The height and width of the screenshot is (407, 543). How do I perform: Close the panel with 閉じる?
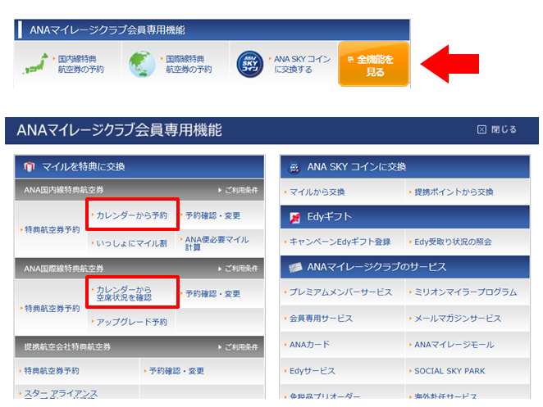tap(497, 129)
